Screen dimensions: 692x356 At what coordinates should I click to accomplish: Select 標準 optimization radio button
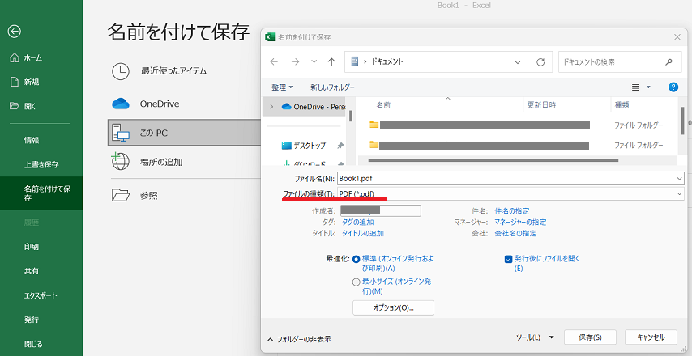pos(357,259)
